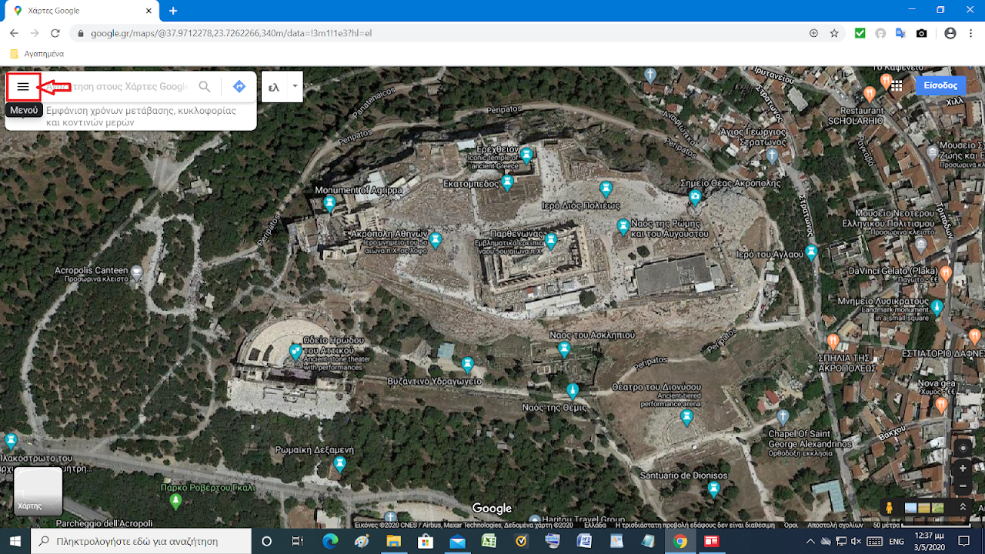Click the Google Translate extension icon

click(x=900, y=33)
